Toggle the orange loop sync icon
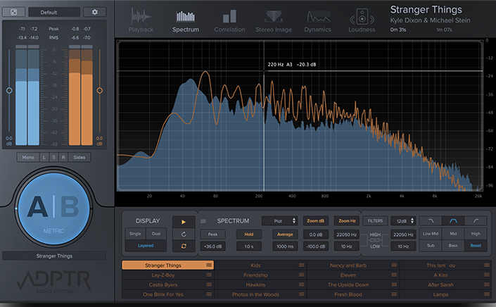This screenshot has height=307, width=496. pos(184,246)
